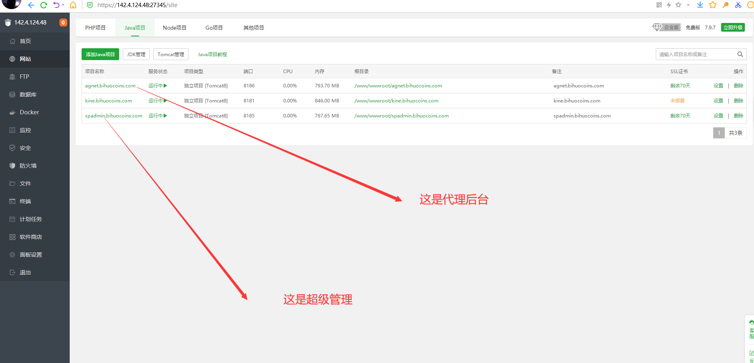
Task: Switch to the Go项目 tab
Action: click(214, 28)
